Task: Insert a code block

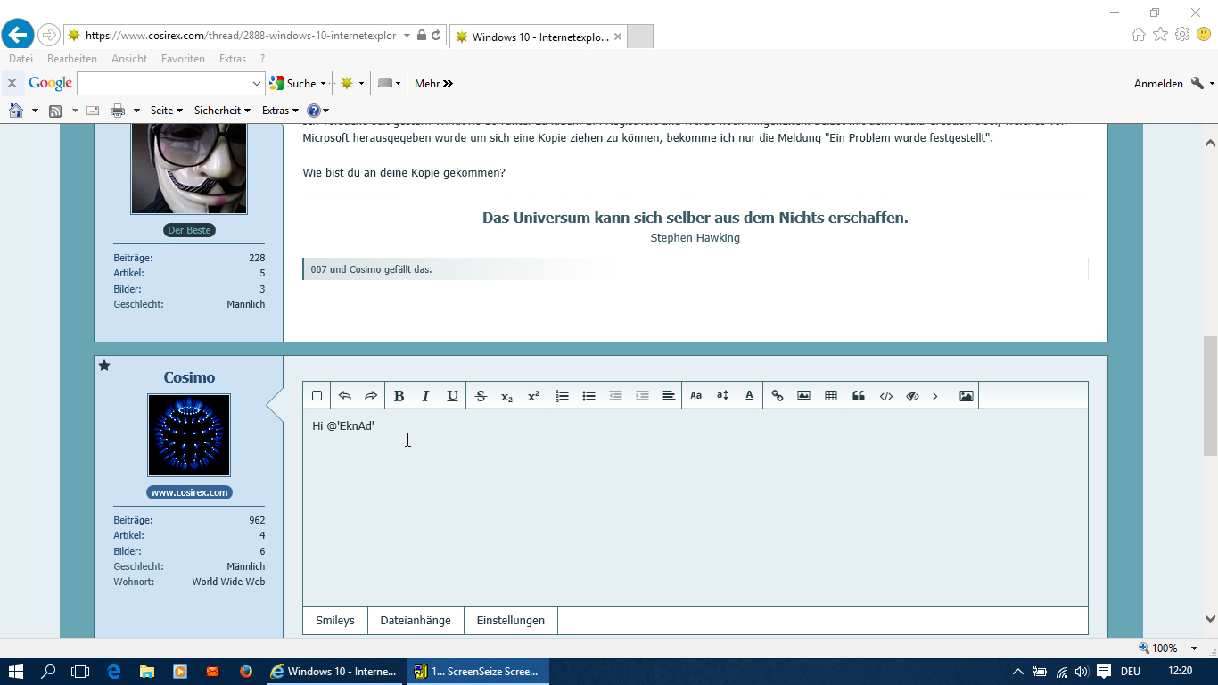Action: click(885, 396)
